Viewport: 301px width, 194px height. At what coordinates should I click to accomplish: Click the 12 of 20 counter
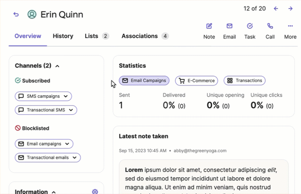coord(255,9)
